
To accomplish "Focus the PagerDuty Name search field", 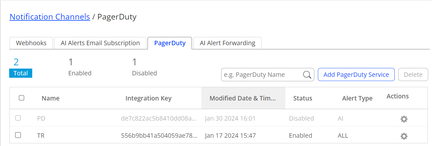I will (262, 75).
